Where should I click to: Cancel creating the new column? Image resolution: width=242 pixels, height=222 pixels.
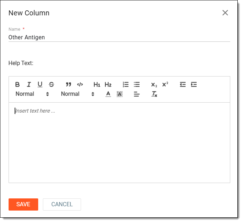point(62,204)
